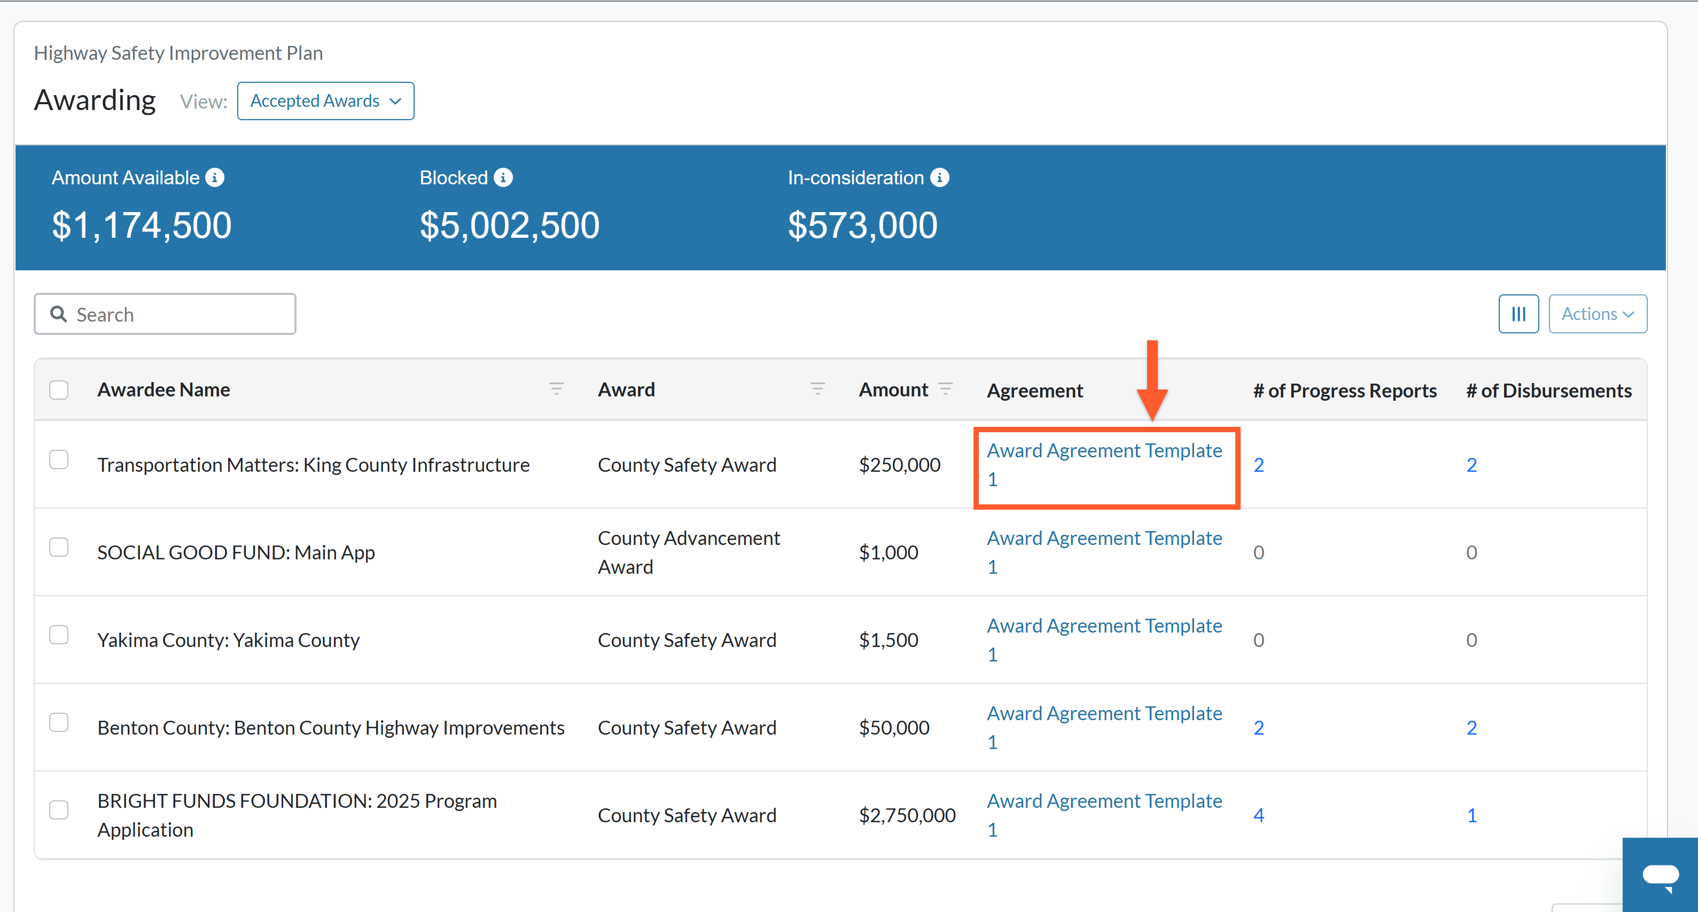Screen dimensions: 1698x912
Task: Click the In-consideration info icon
Action: tap(939, 177)
